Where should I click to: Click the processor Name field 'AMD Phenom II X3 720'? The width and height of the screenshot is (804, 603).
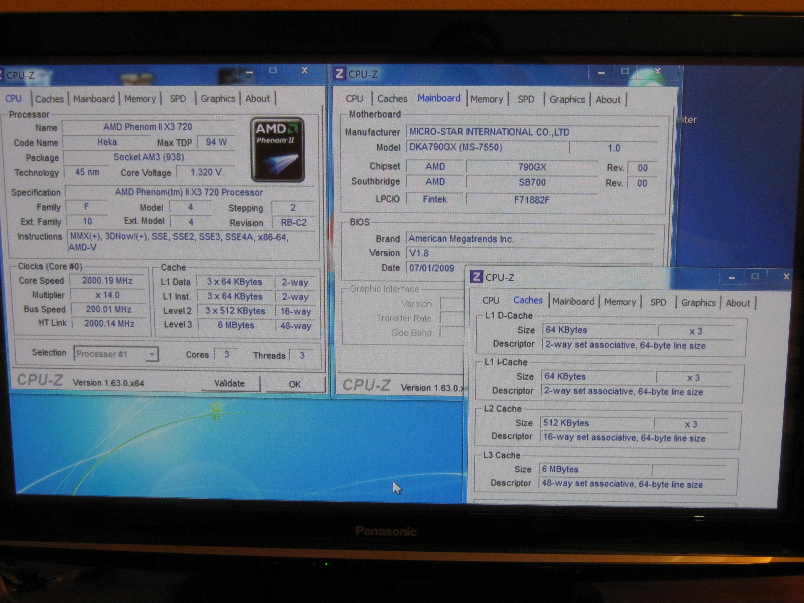tap(148, 127)
